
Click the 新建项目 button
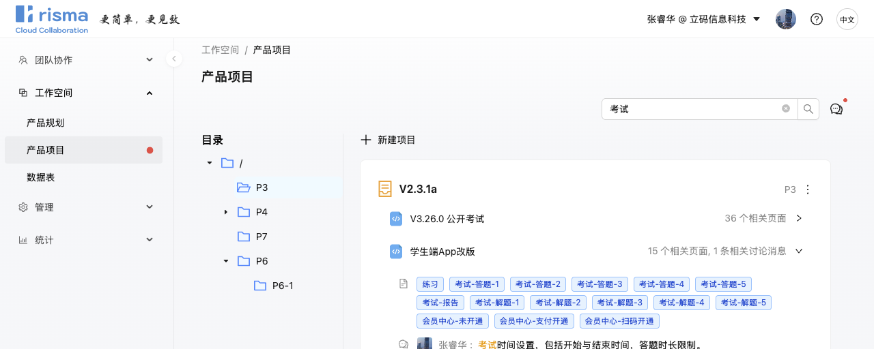point(388,140)
